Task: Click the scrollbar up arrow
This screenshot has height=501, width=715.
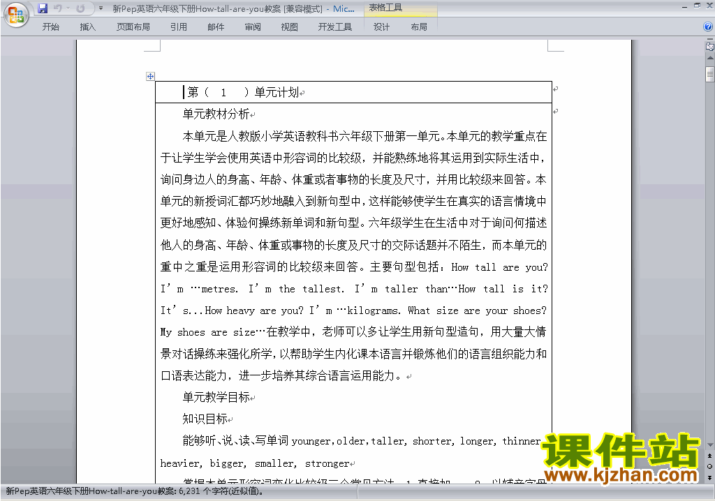Action: pyautogui.click(x=710, y=58)
